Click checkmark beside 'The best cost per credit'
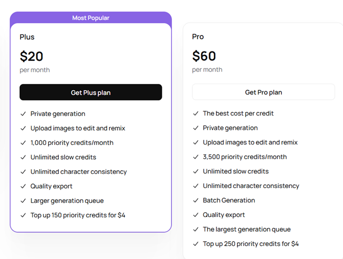Screen dimensions: 343x259 coord(195,113)
